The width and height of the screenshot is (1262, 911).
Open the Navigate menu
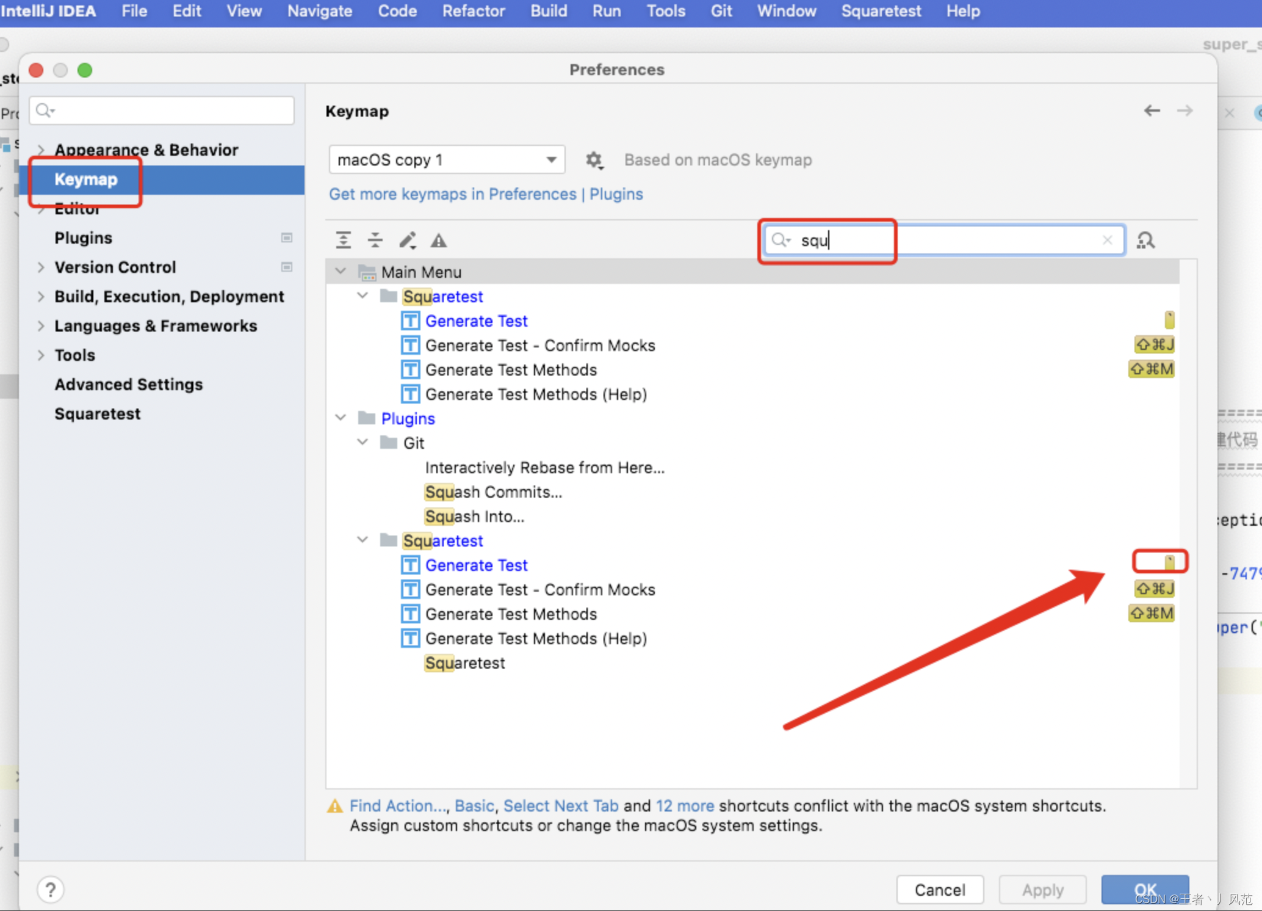[320, 11]
